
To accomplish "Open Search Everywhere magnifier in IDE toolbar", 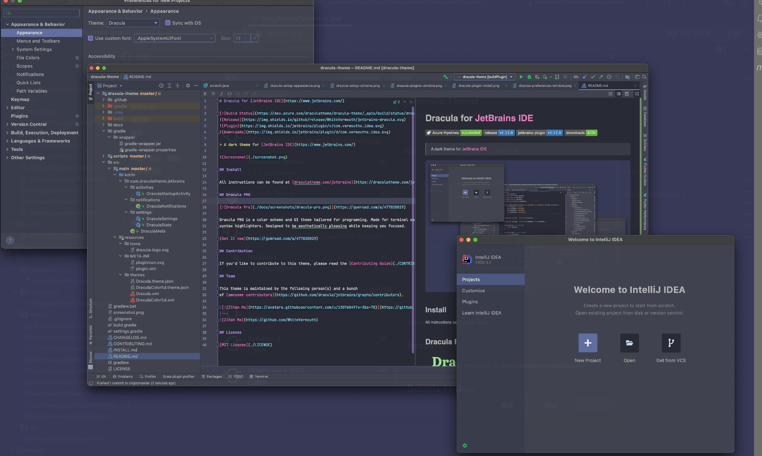I will (x=644, y=77).
